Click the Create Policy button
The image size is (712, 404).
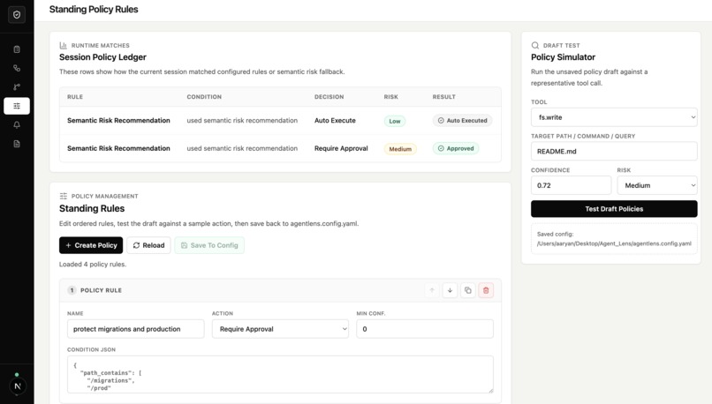click(91, 245)
